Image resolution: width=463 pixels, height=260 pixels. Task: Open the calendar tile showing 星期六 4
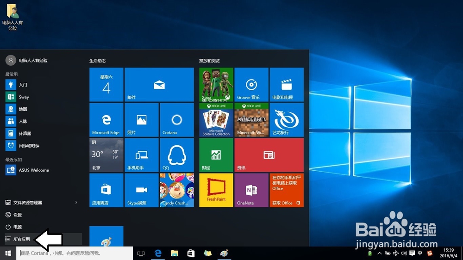pos(106,85)
